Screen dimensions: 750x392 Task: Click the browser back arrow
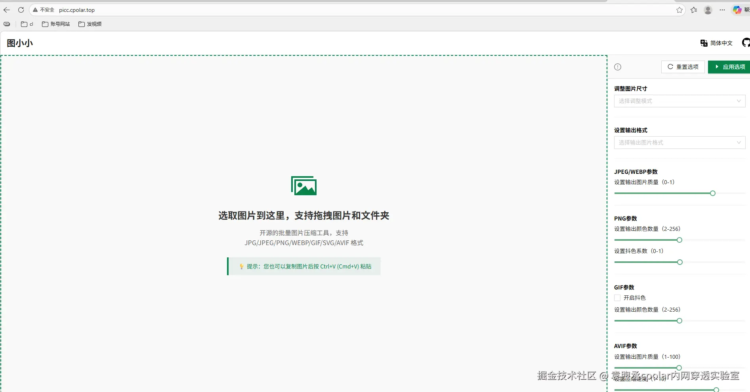6,10
